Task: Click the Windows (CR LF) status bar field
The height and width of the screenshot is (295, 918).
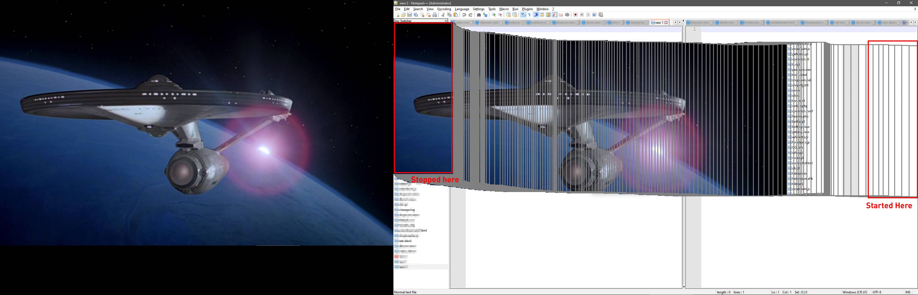Action: 855,292
